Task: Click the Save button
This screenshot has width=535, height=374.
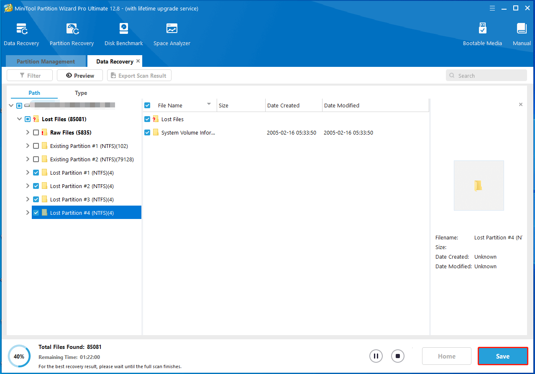Action: click(x=503, y=356)
